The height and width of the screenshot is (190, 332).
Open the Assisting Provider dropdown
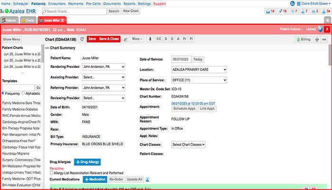(103, 77)
